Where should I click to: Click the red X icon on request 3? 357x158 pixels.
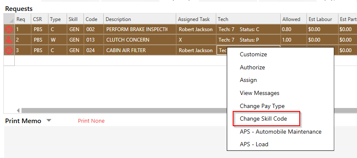9,50
